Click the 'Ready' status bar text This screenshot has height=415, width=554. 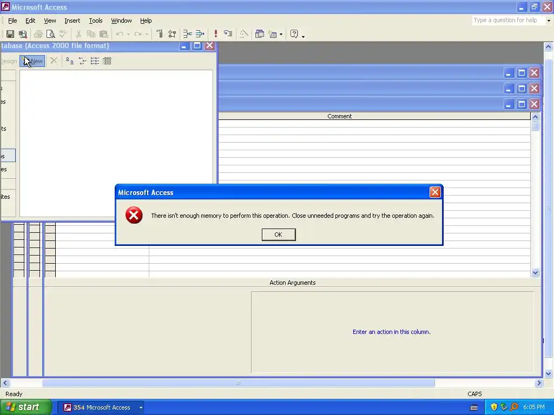click(14, 394)
